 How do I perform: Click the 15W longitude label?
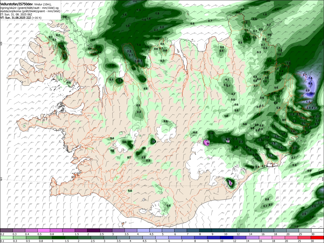pos(269,1)
